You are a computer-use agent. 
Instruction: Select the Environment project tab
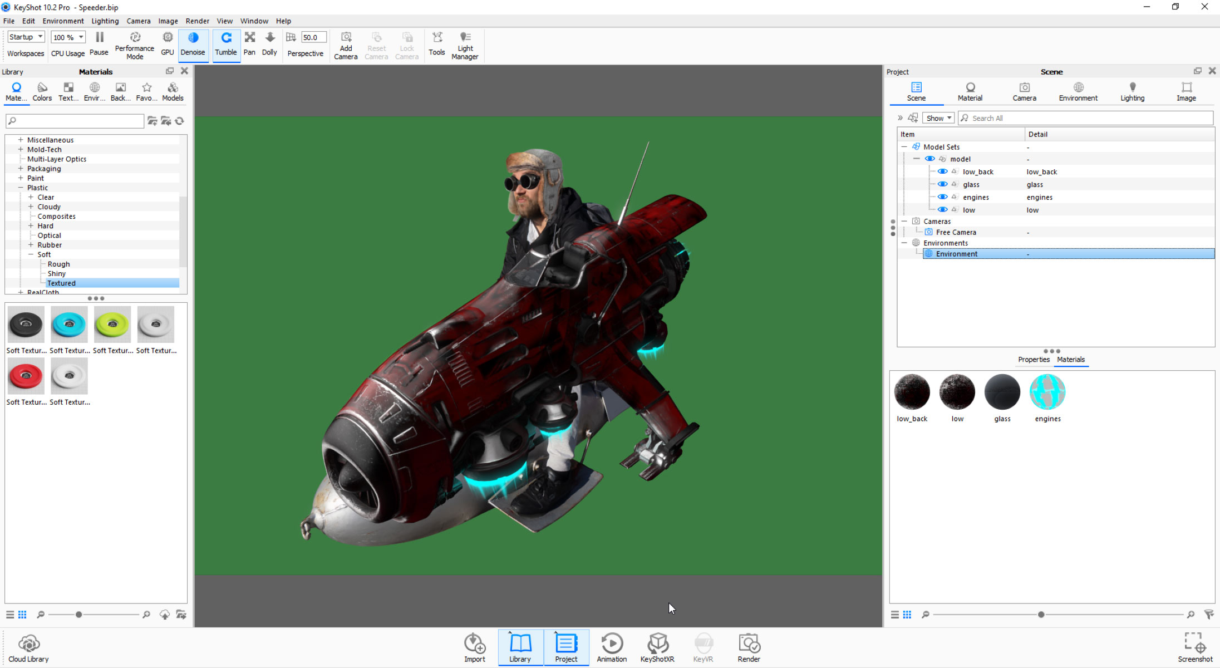1078,92
